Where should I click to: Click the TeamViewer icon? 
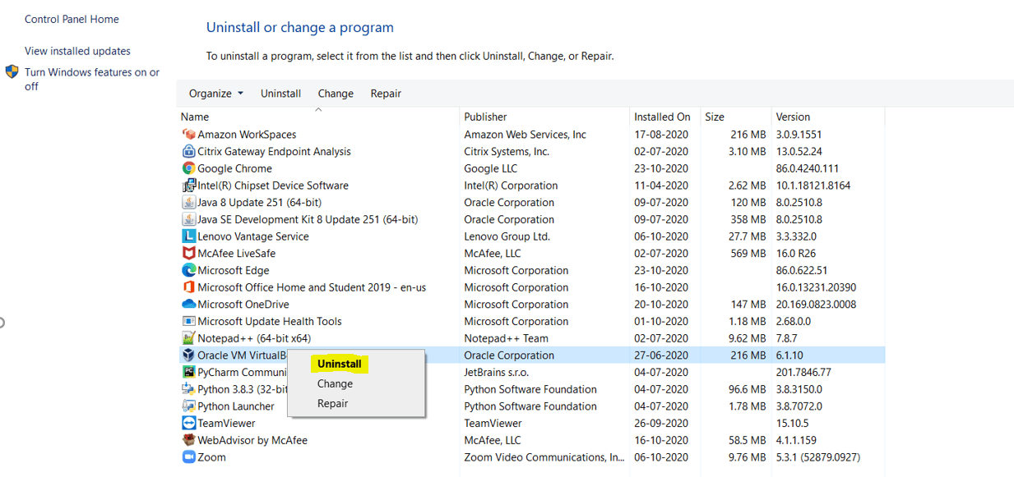(x=188, y=423)
